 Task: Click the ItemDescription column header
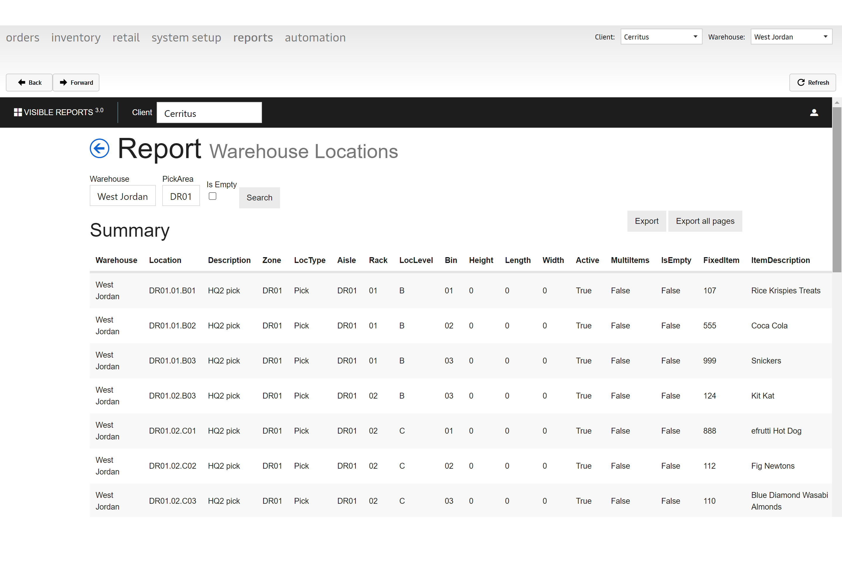point(780,260)
